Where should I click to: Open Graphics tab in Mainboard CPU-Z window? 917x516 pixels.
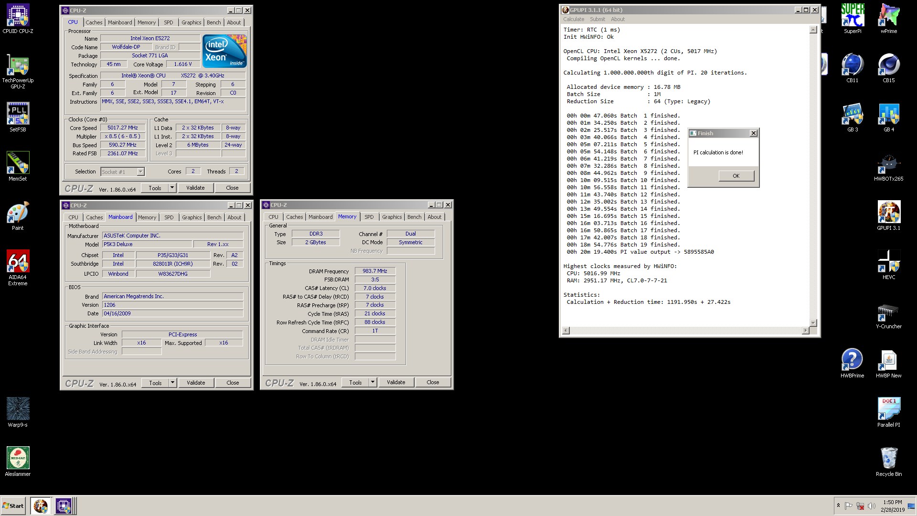pos(192,217)
